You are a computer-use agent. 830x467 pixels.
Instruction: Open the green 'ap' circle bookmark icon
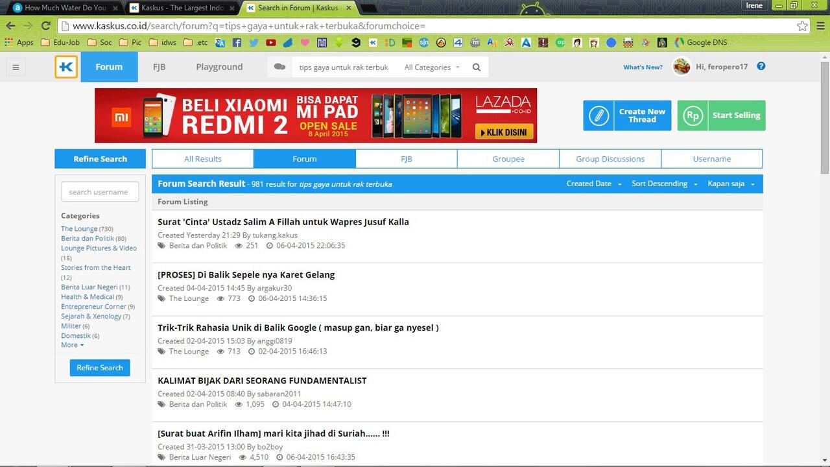pos(560,43)
